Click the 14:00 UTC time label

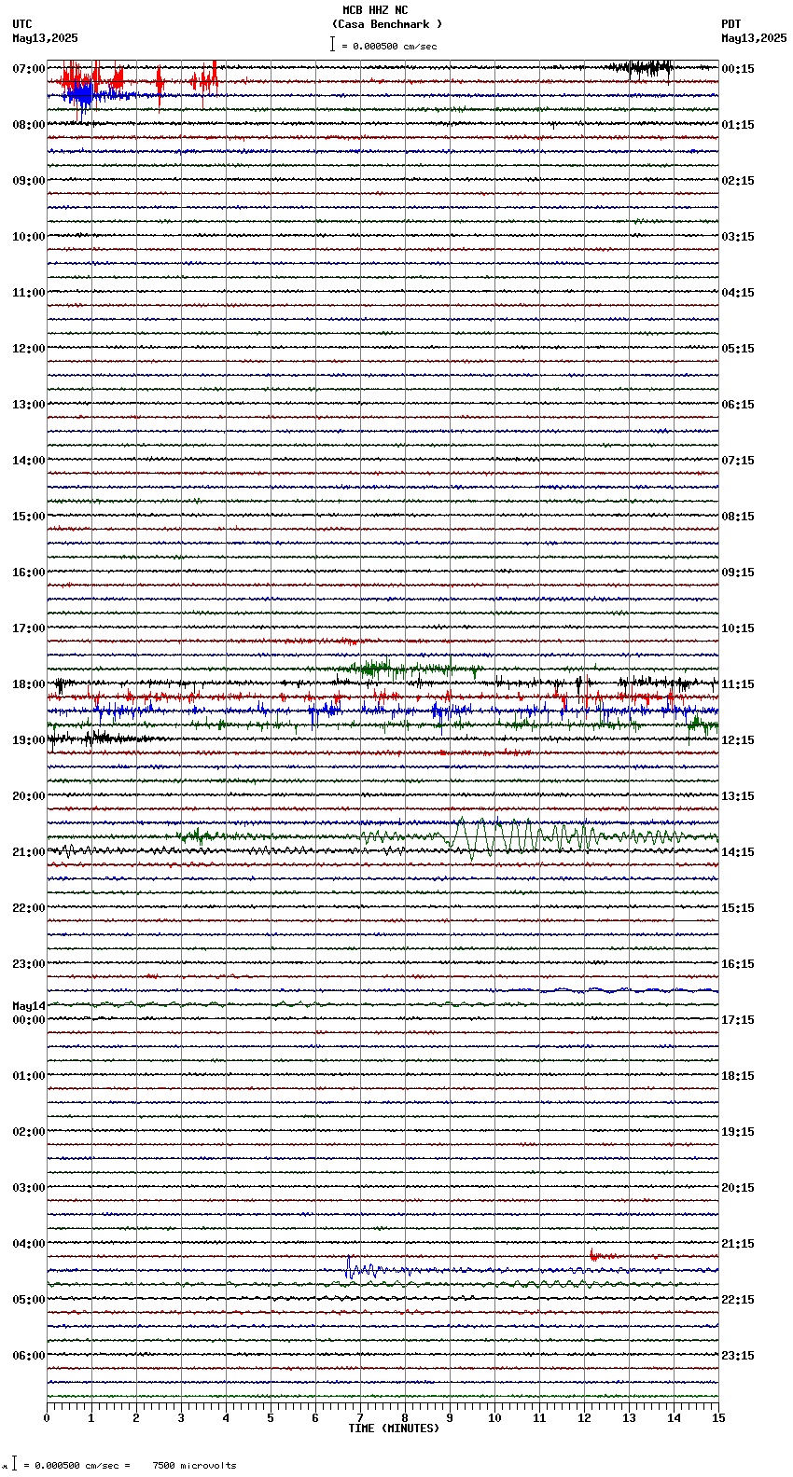pyautogui.click(x=29, y=461)
